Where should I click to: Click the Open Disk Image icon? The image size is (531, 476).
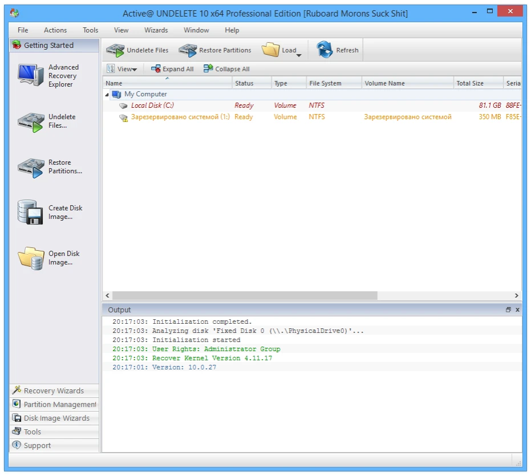31,258
